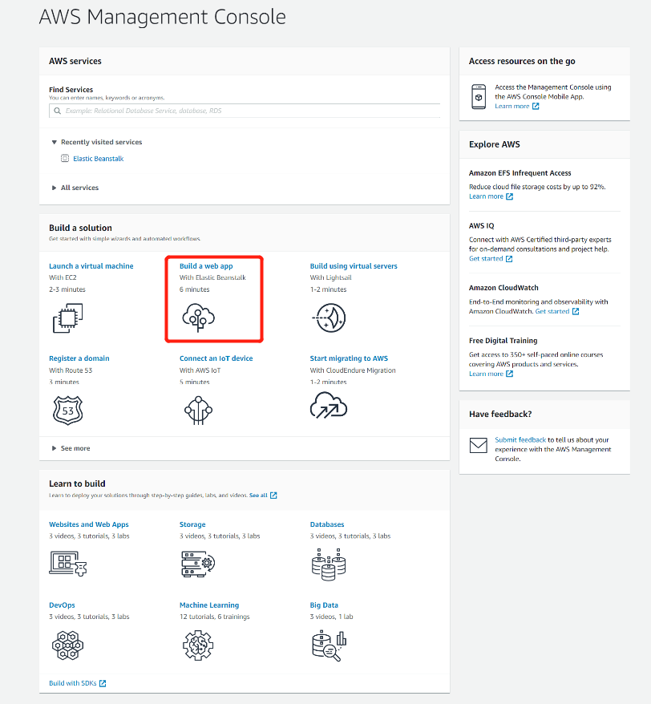Open the Big Data learning link
Viewport: 651px width, 704px height.
coord(324,605)
